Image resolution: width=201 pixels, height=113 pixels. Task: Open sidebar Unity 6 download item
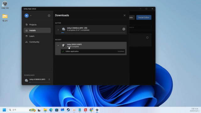(x=37, y=80)
